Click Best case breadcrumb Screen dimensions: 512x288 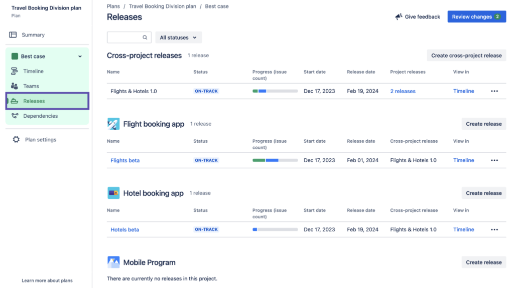pos(217,6)
